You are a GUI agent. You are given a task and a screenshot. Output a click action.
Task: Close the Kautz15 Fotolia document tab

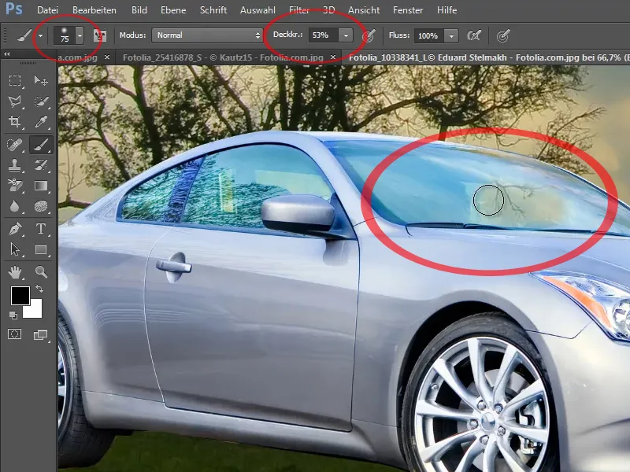click(x=332, y=57)
